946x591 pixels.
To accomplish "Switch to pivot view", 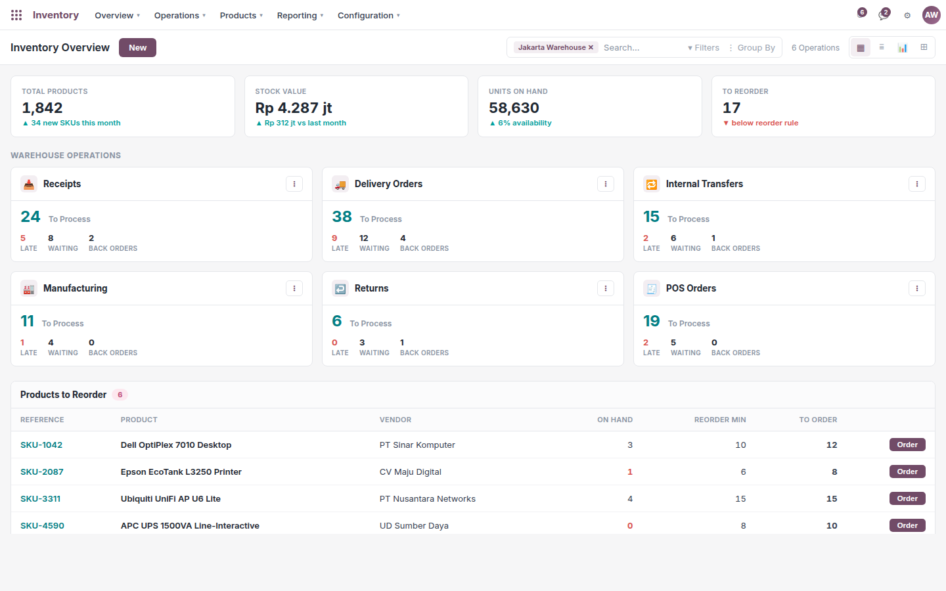I will (924, 47).
